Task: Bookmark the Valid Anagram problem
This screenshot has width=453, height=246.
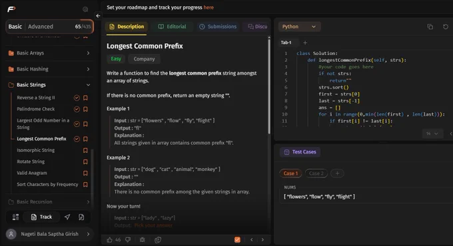Action: coord(85,173)
